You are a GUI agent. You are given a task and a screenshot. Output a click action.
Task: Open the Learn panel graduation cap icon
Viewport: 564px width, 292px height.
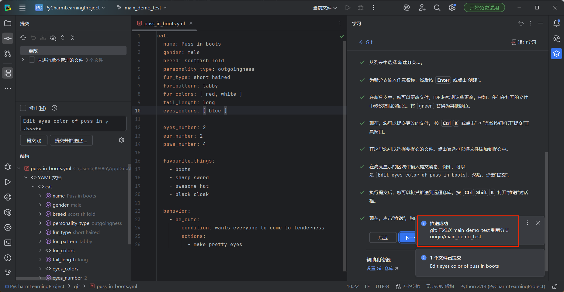click(x=556, y=54)
